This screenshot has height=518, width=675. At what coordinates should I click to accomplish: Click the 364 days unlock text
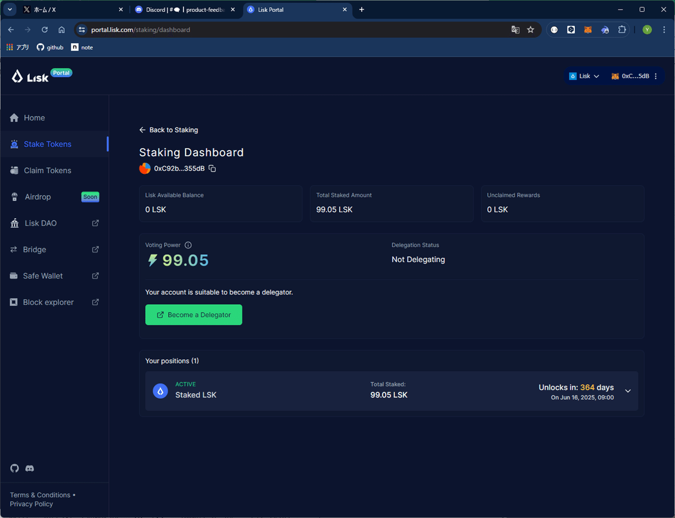pyautogui.click(x=597, y=388)
